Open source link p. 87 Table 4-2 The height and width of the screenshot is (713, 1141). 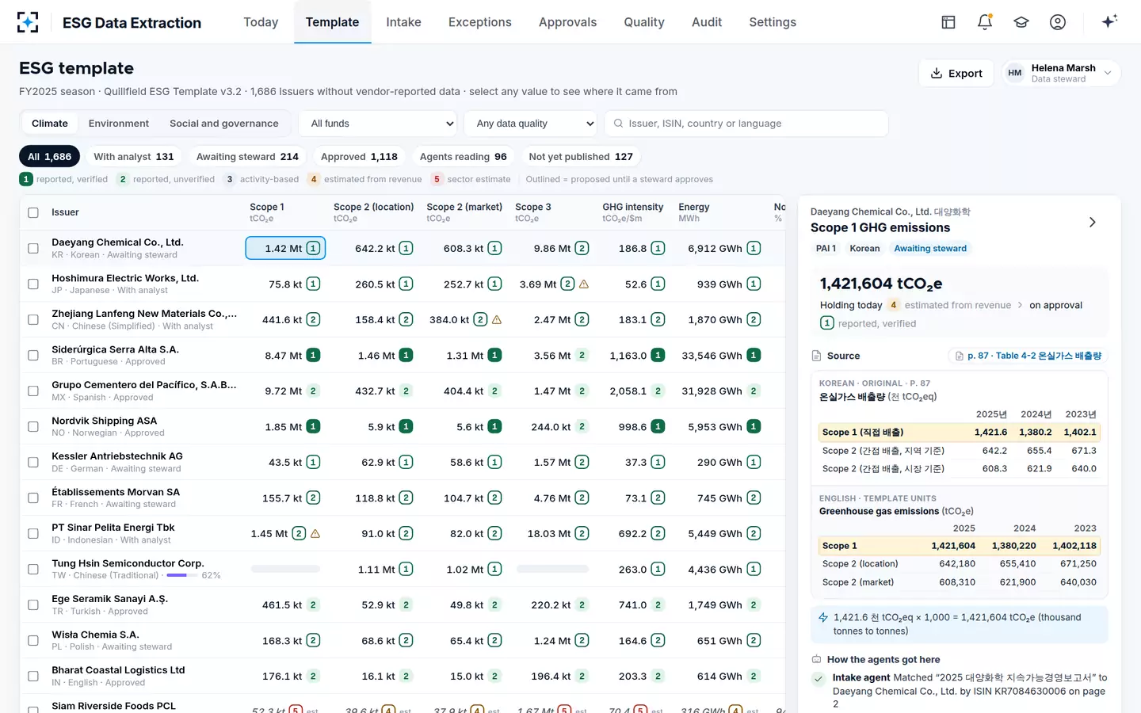1028,356
